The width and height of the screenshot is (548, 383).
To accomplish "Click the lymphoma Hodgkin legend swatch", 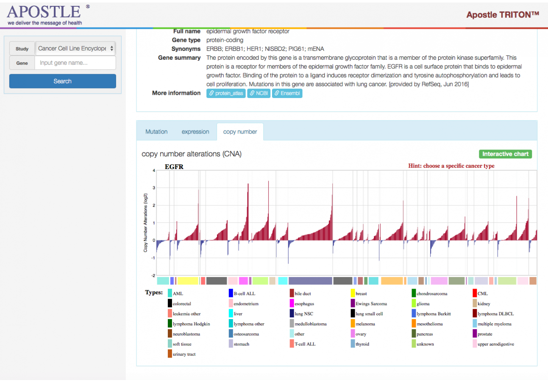I will pos(170,324).
